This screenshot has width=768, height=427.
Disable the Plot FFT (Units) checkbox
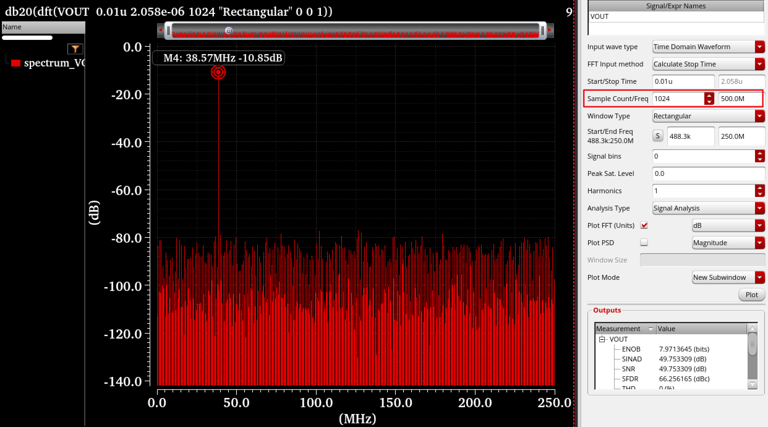pyautogui.click(x=644, y=225)
